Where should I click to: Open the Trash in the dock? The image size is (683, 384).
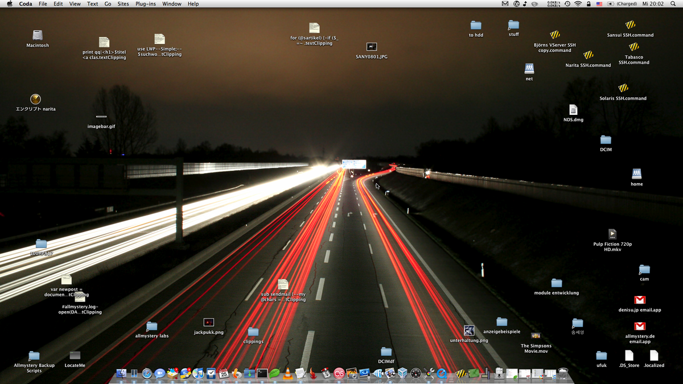pyautogui.click(x=563, y=373)
